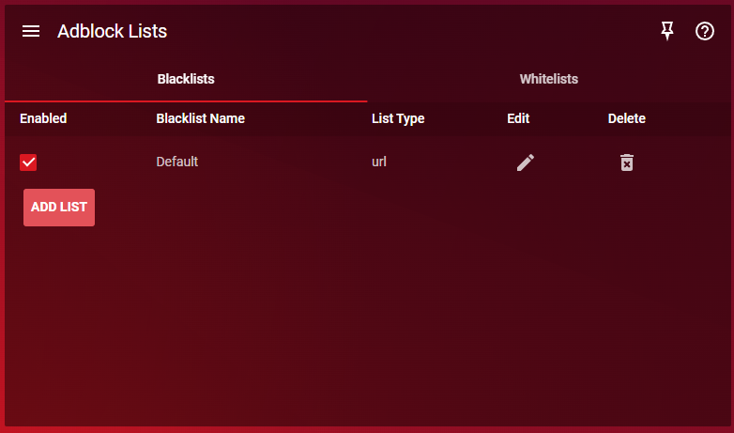The height and width of the screenshot is (433, 734).
Task: Edit the Default blacklist with pencil icon
Action: [526, 162]
